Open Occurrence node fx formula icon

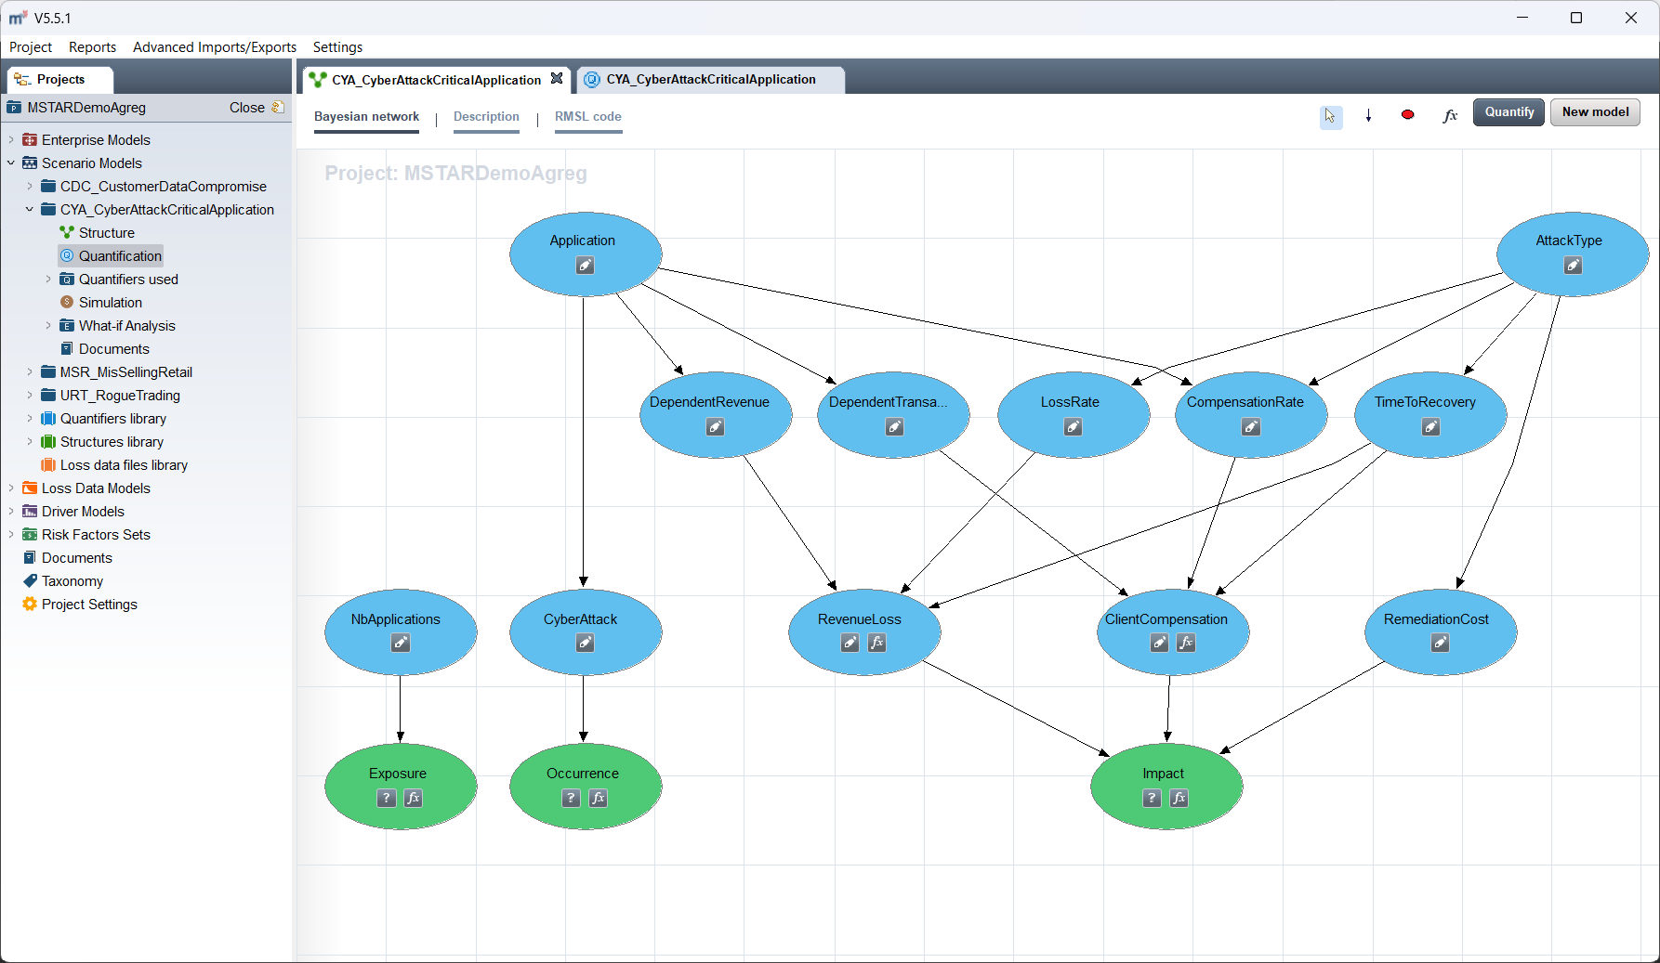click(x=598, y=798)
